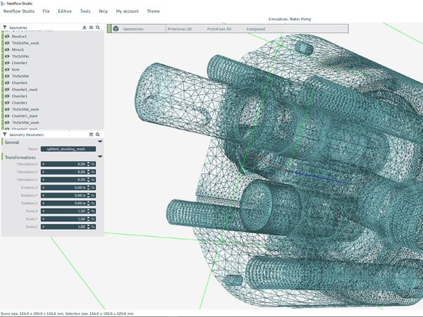Click the Geometry Parameters filter icon
423x317 pixels.
click(5, 134)
